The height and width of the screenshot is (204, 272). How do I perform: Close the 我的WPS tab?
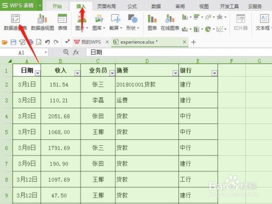pyautogui.click(x=107, y=42)
